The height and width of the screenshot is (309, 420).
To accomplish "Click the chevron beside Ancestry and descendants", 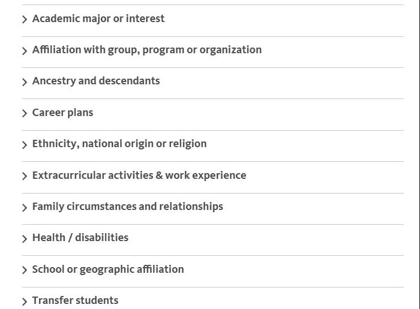I will pyautogui.click(x=24, y=82).
